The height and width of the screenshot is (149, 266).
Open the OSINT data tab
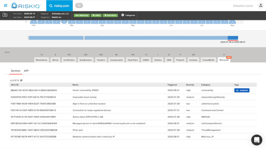point(146,60)
